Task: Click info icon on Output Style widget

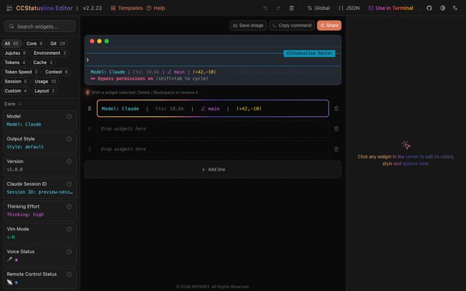Action: click(69, 139)
